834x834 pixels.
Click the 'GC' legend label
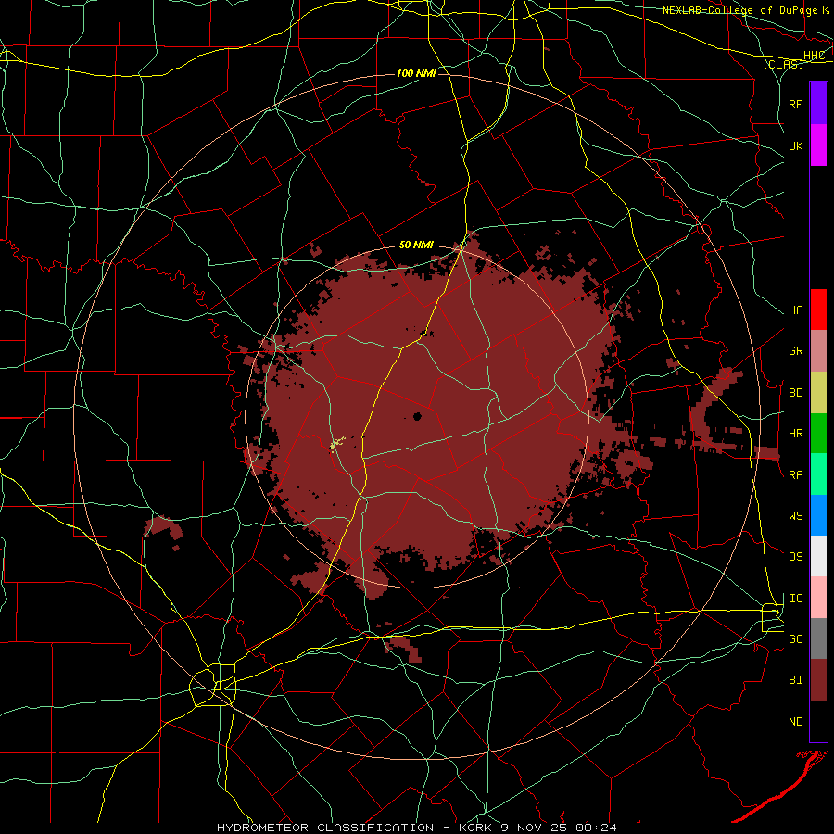pos(796,639)
